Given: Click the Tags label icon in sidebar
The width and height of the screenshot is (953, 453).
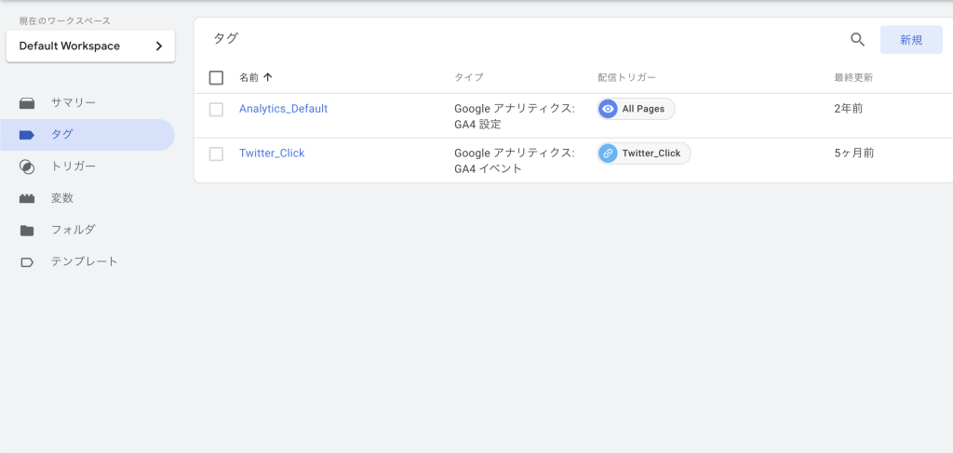Looking at the screenshot, I should (27, 135).
